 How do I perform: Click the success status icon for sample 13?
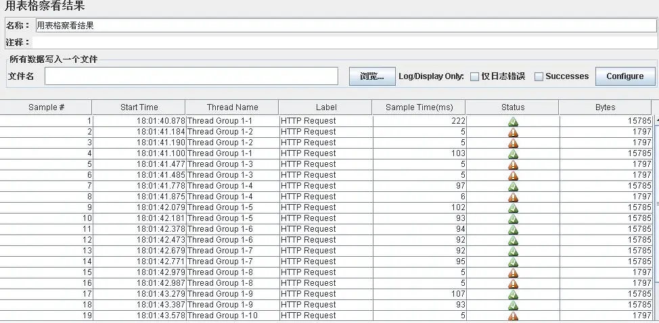513,251
